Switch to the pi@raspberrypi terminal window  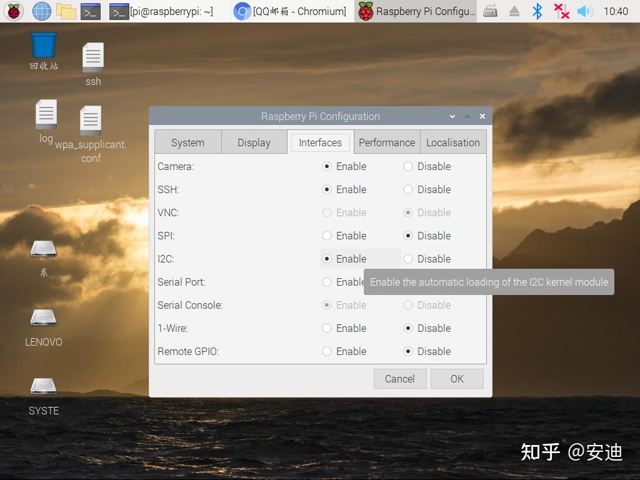tap(161, 11)
